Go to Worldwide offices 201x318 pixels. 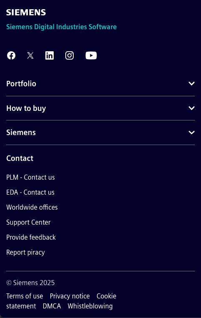tap(32, 207)
